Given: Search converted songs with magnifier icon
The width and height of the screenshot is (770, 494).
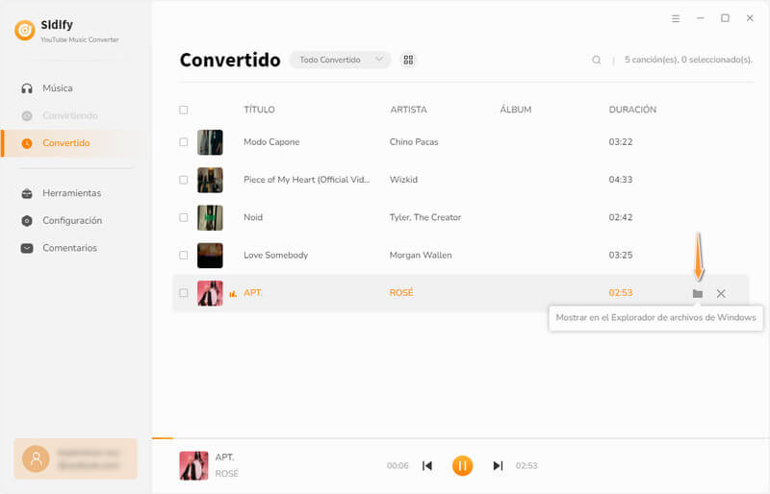Looking at the screenshot, I should pyautogui.click(x=596, y=60).
